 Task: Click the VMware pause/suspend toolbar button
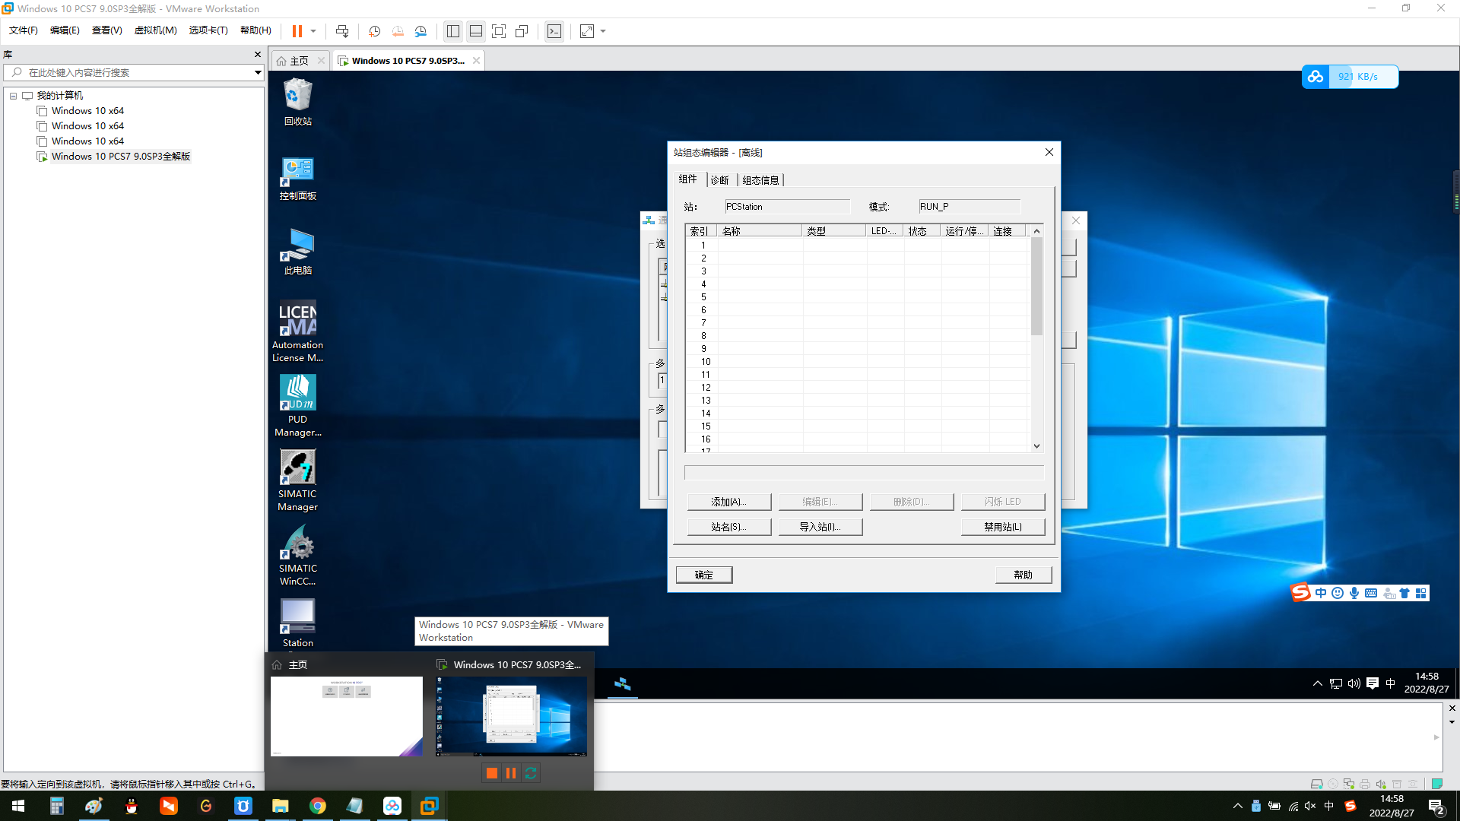(297, 31)
